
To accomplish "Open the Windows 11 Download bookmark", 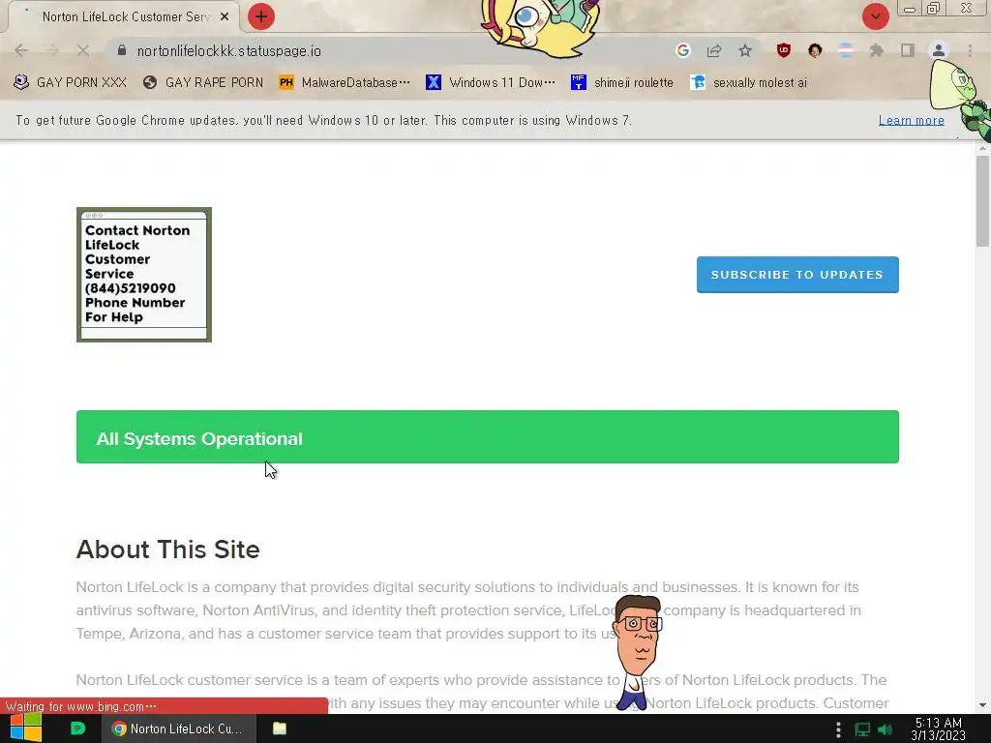I will [x=491, y=83].
